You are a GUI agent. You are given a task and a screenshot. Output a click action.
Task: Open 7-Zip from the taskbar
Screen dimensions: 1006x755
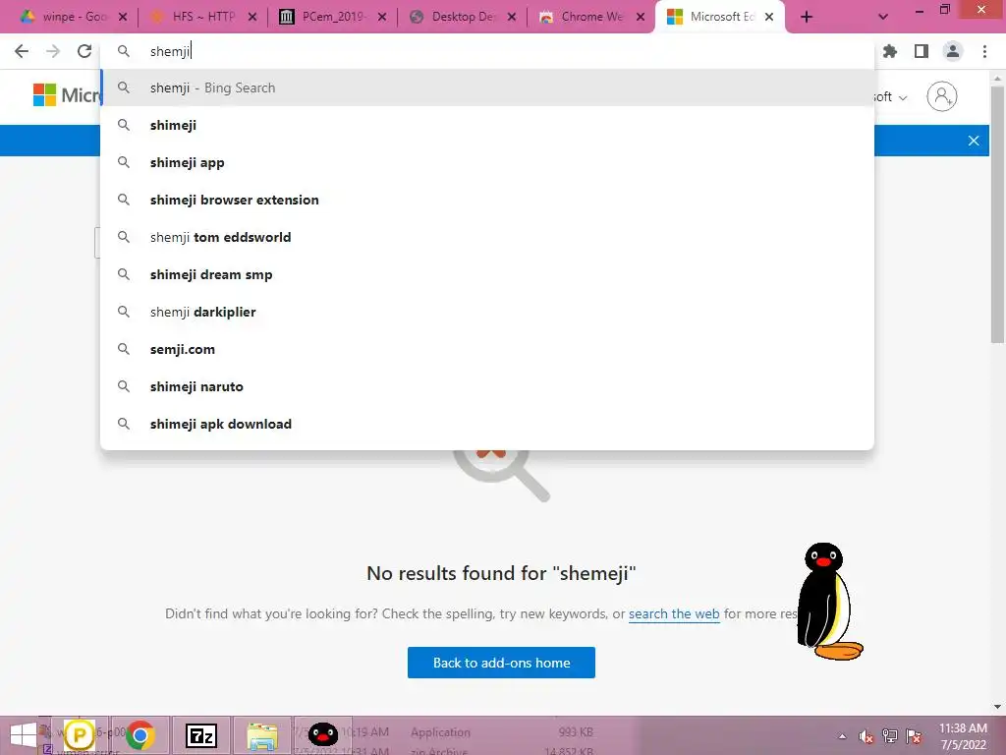(201, 735)
